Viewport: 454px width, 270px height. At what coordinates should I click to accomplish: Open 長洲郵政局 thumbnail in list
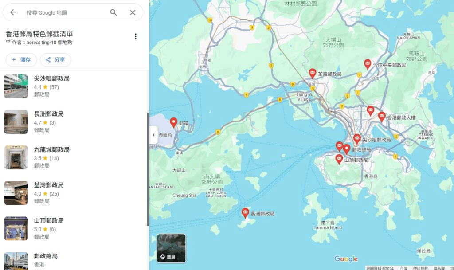coord(16,122)
